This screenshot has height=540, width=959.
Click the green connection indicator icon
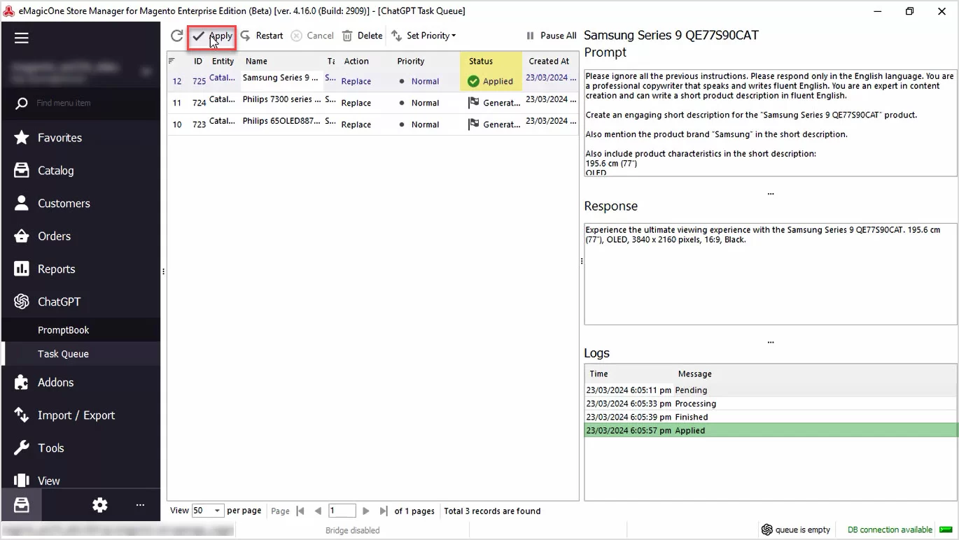coord(946,530)
